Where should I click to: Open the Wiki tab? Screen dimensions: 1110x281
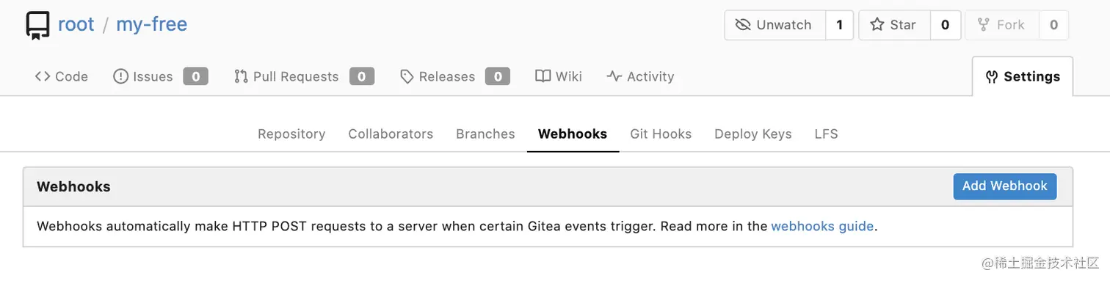click(x=559, y=76)
